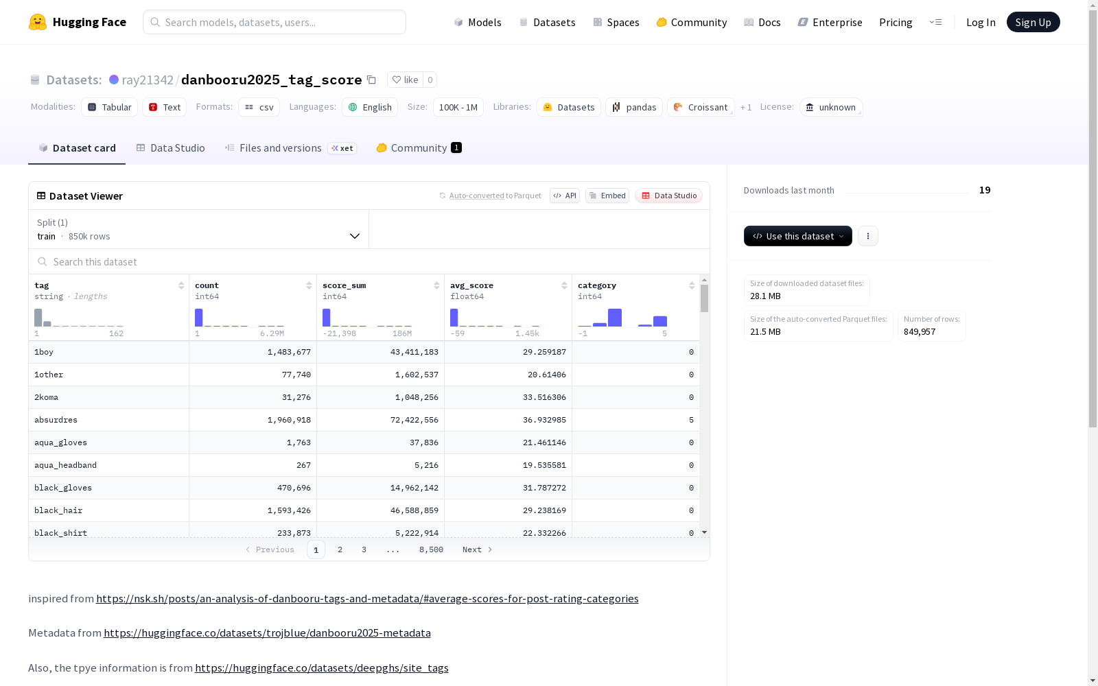Focus the main search models field
Screen dimensions: 1098x686
[x=274, y=22]
